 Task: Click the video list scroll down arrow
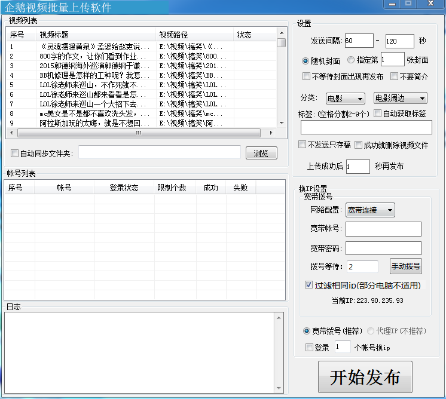282,123
